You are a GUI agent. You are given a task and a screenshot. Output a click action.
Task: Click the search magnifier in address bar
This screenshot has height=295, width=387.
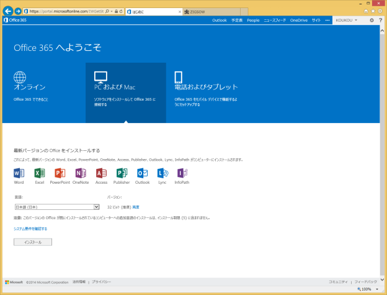point(107,11)
